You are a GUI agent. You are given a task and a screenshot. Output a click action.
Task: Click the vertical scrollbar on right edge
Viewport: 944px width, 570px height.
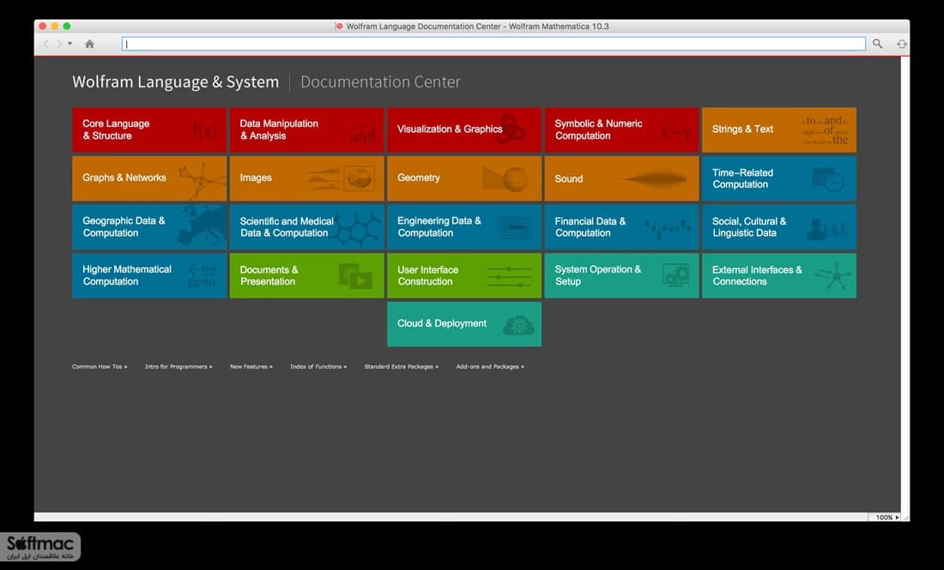905,284
